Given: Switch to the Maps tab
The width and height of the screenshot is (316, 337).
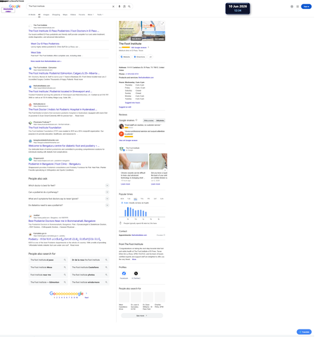Looking at the screenshot, I should (x=65, y=15).
